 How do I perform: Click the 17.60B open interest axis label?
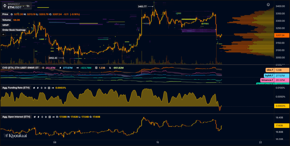pos(282,126)
